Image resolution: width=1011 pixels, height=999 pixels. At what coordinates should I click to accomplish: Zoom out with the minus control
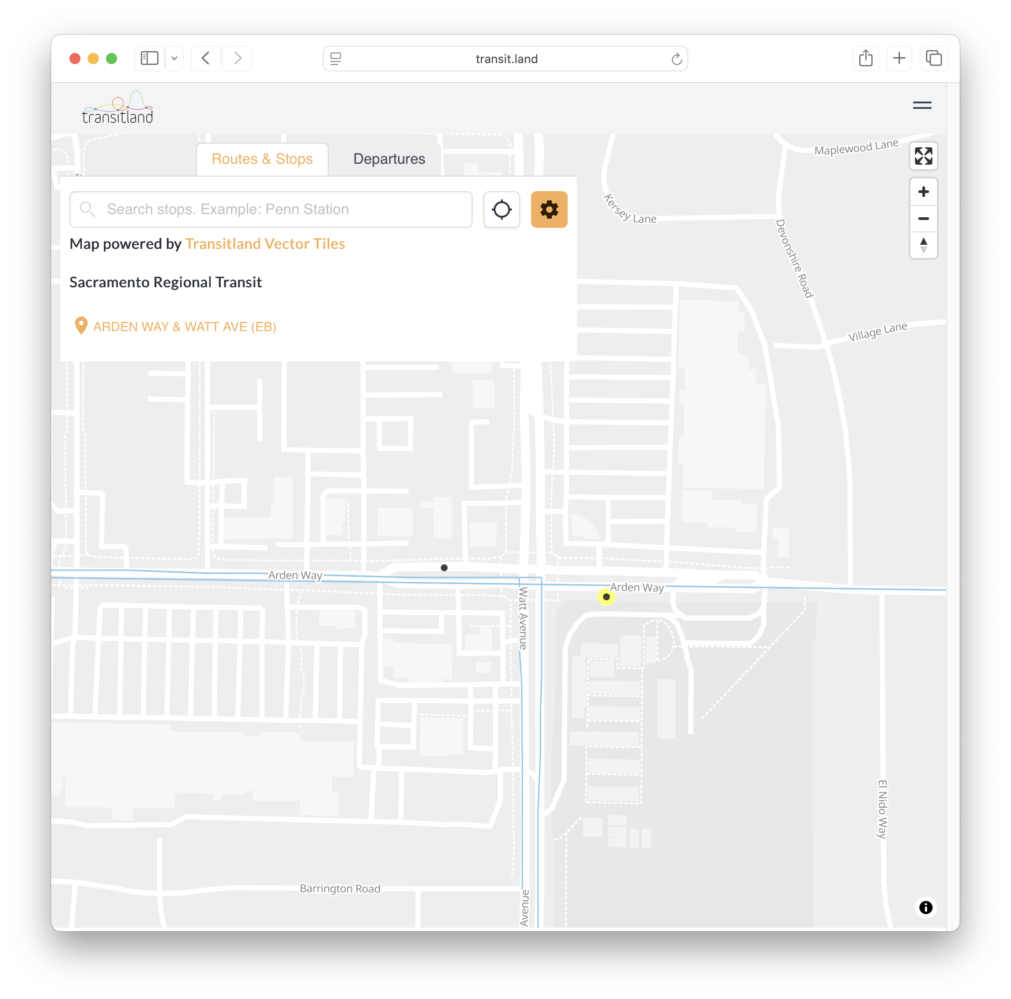point(924,219)
